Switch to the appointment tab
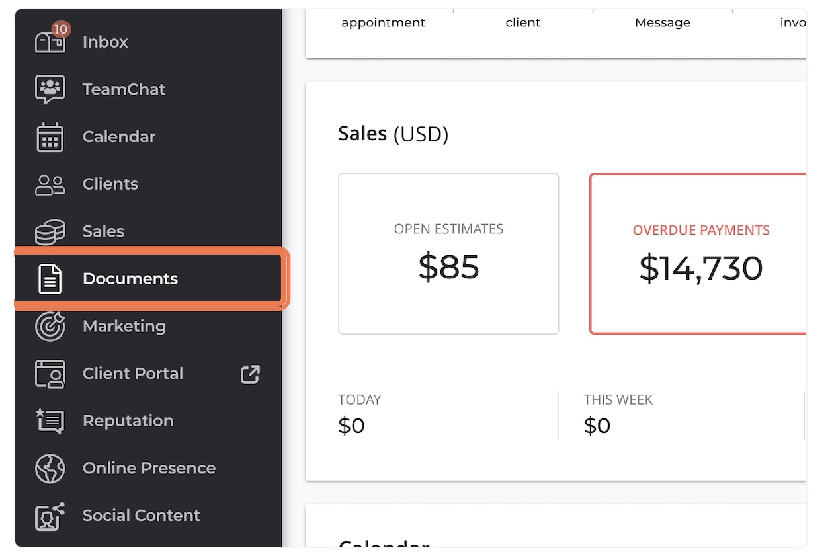Screen dimensions: 832x558 pos(383,22)
